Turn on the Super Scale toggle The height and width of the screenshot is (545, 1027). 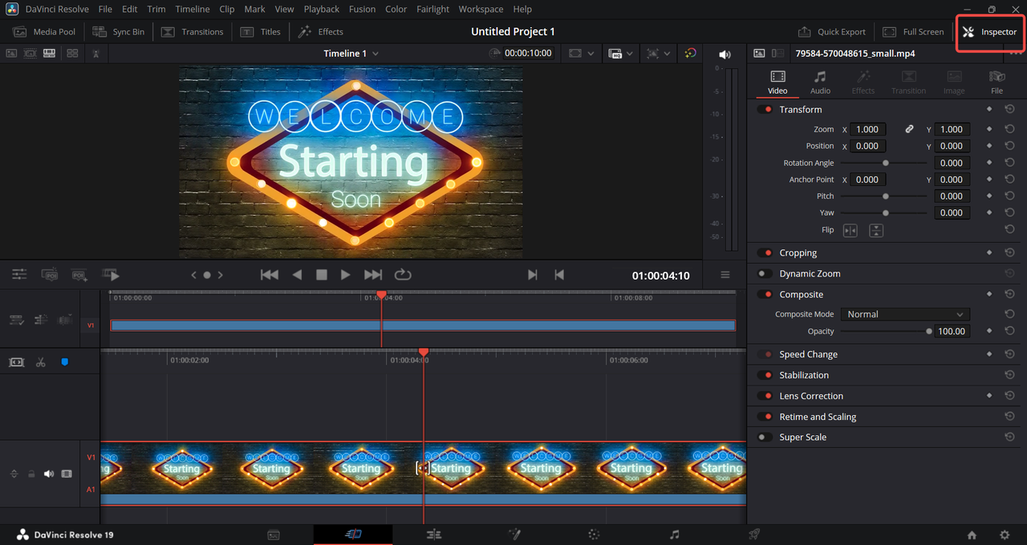pos(765,438)
